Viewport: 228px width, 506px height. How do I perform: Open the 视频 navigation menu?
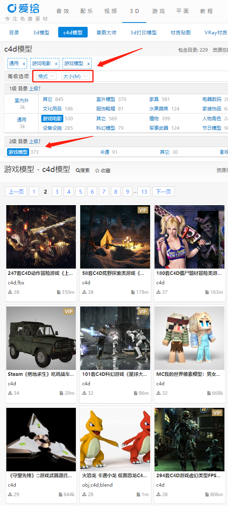click(x=110, y=11)
